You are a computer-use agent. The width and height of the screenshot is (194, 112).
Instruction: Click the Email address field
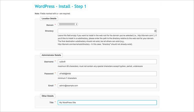(x=107, y=85)
